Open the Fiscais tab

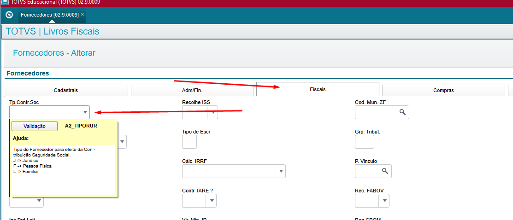coord(318,89)
